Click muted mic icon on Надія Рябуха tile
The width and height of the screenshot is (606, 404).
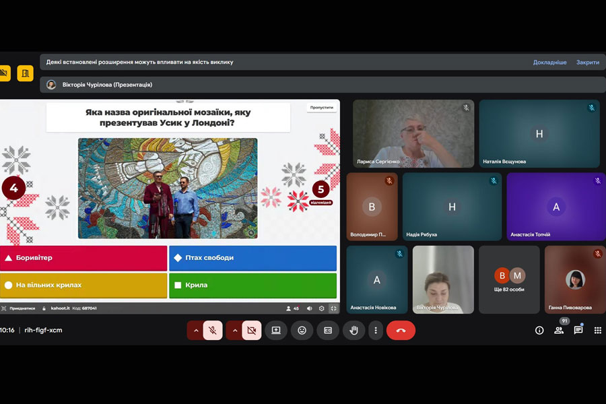494,180
